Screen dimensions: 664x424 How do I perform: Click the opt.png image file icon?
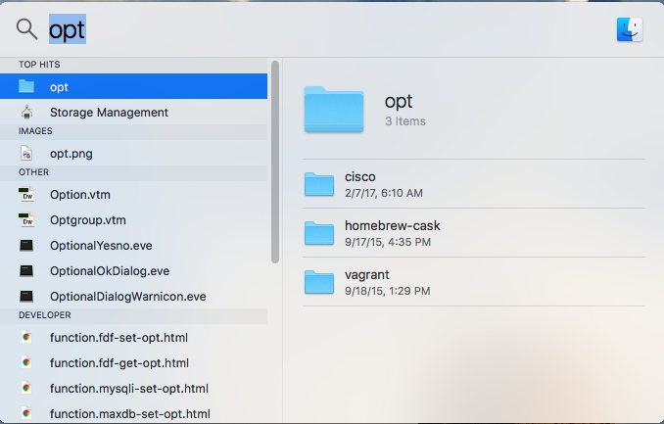click(x=26, y=153)
